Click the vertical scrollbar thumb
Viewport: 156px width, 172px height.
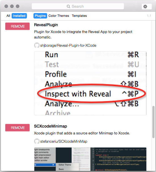(x=153, y=122)
